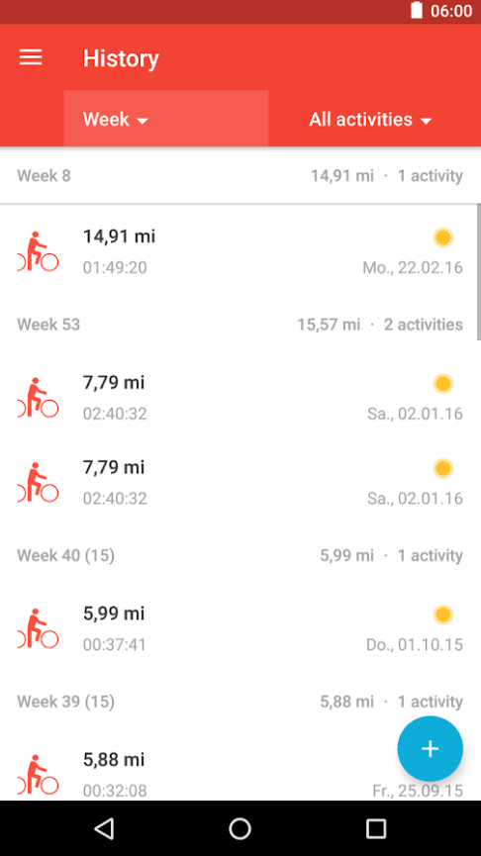This screenshot has width=481, height=856.
Task: Tap cycling icon of the 14,91 mi activity
Action: pyautogui.click(x=38, y=251)
